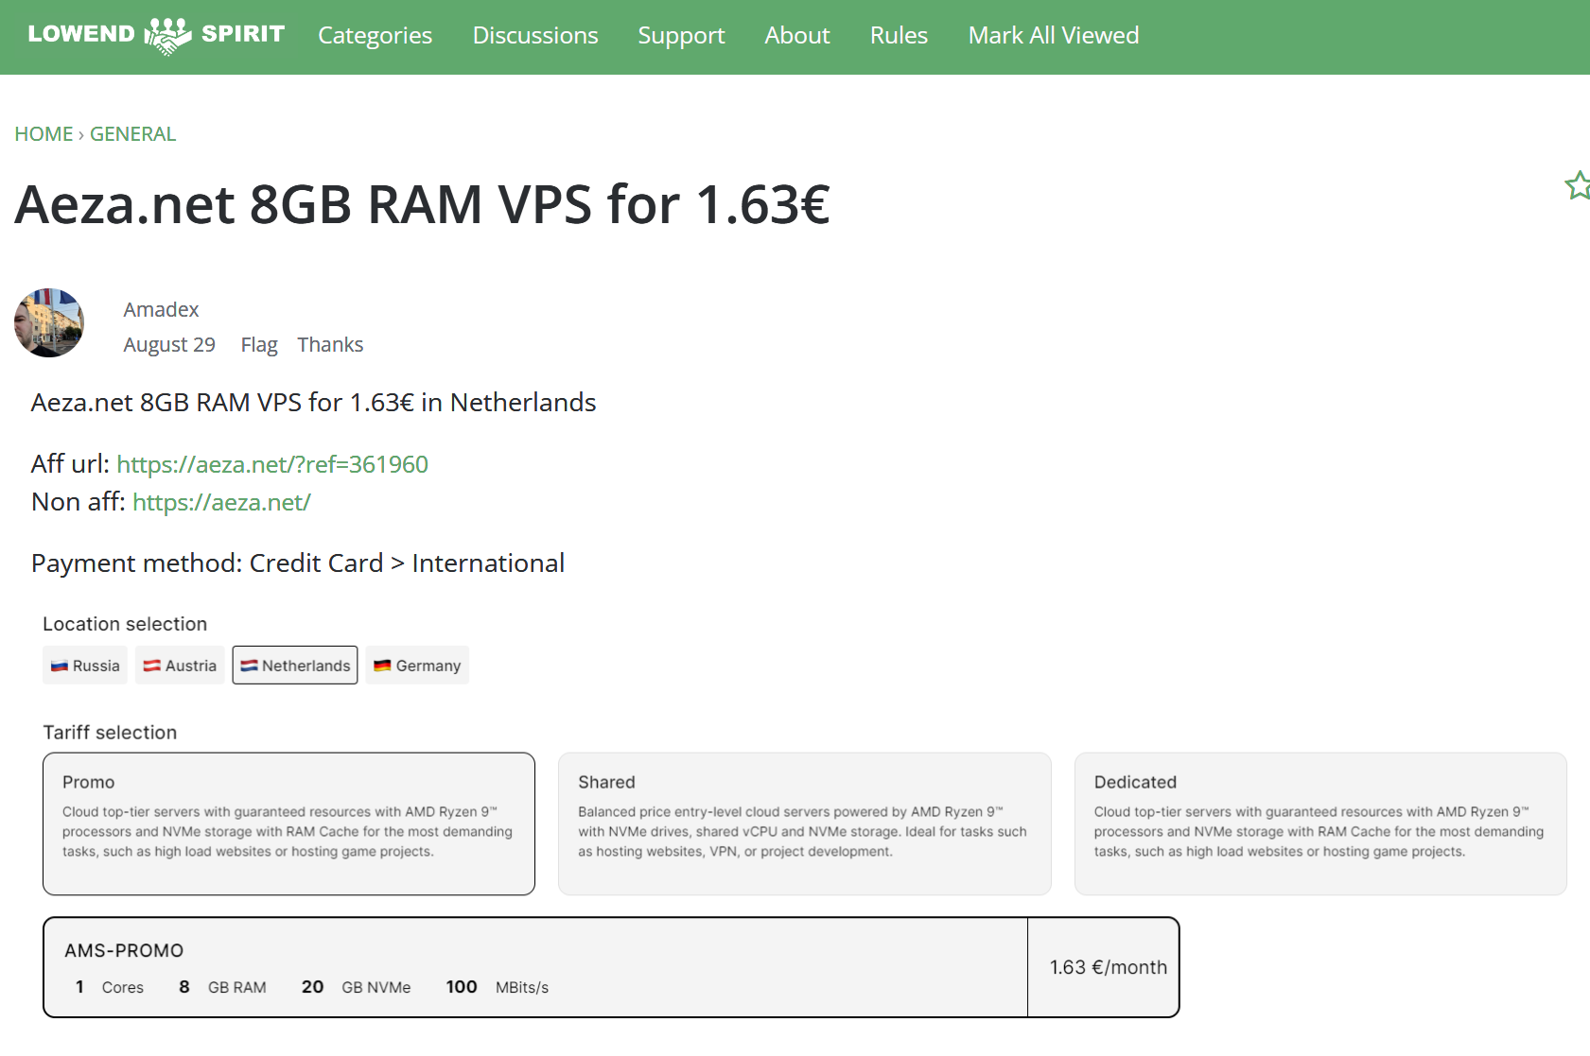The height and width of the screenshot is (1056, 1590).
Task: Click the '1 Cores' spec
Action: pyautogui.click(x=110, y=987)
